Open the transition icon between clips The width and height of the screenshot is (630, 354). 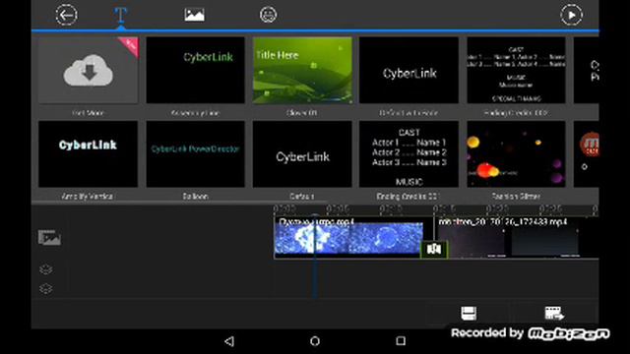tap(433, 249)
